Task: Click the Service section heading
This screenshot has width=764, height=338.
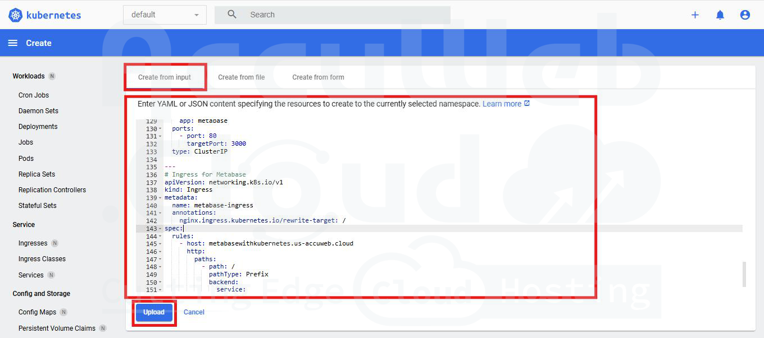Action: [24, 225]
